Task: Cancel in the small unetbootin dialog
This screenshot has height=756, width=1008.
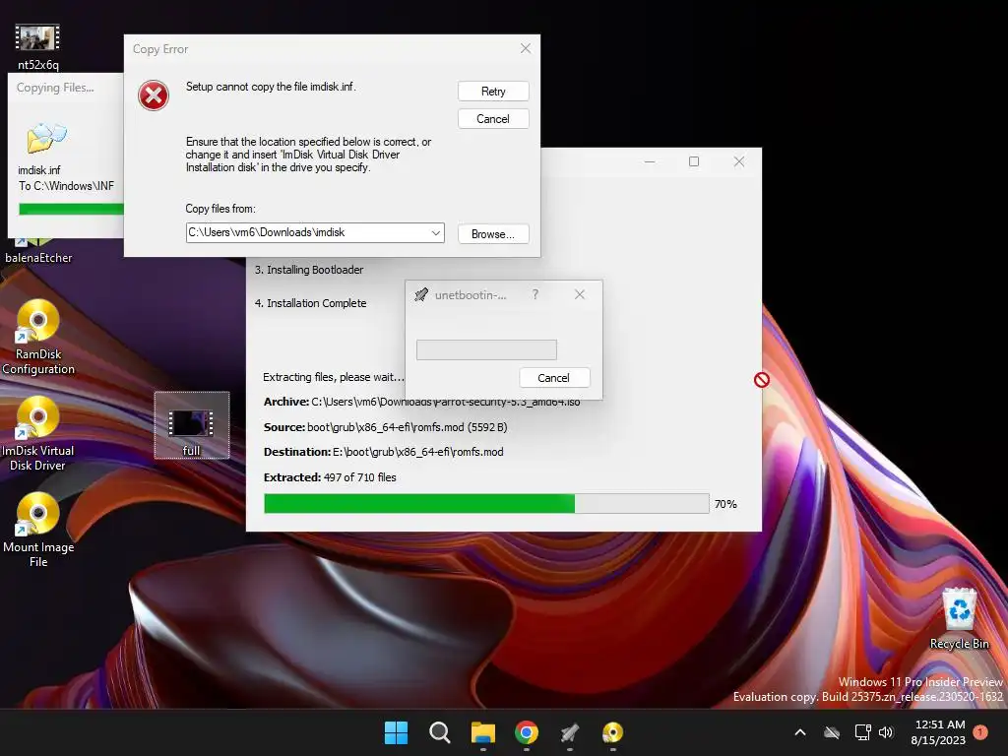Action: coord(553,378)
